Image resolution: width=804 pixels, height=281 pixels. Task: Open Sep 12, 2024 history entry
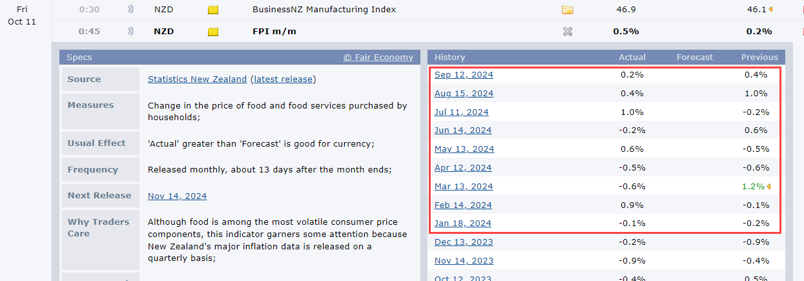tap(464, 75)
